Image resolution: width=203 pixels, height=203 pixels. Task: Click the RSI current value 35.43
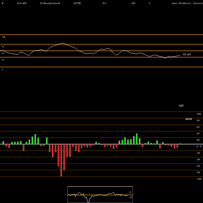click(187, 54)
